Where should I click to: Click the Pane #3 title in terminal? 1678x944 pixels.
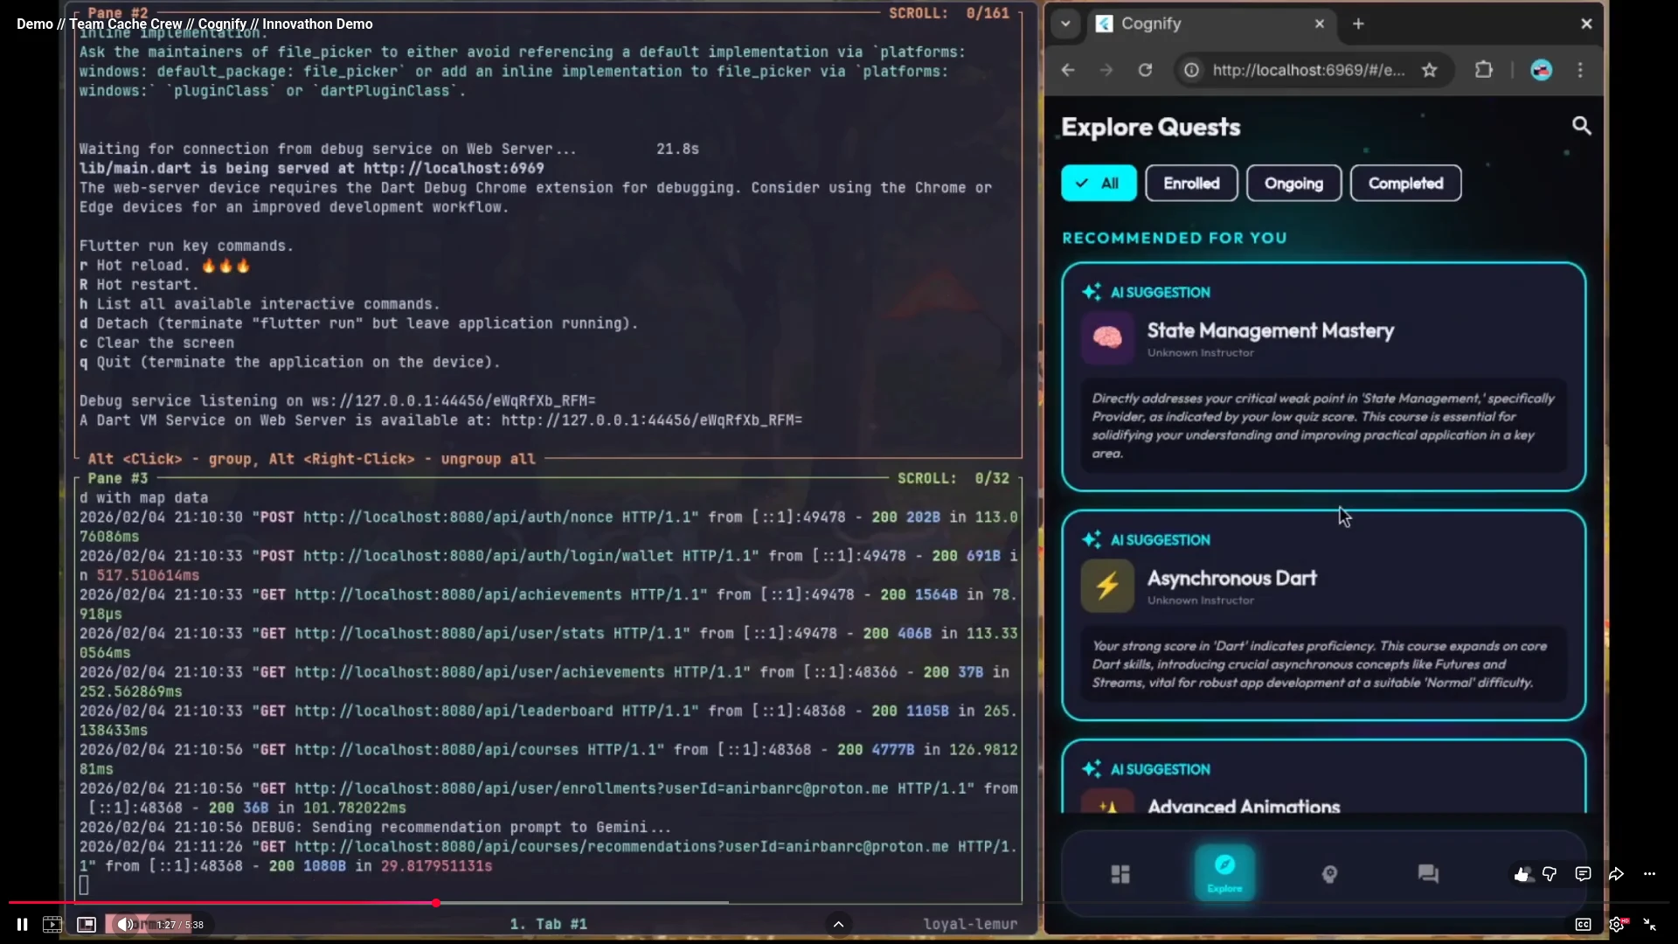[118, 478]
